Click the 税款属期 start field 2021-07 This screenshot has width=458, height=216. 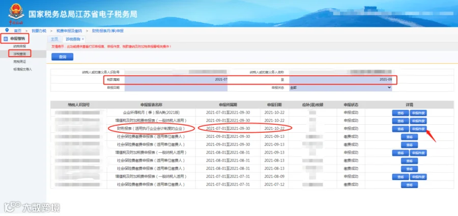click(176, 79)
